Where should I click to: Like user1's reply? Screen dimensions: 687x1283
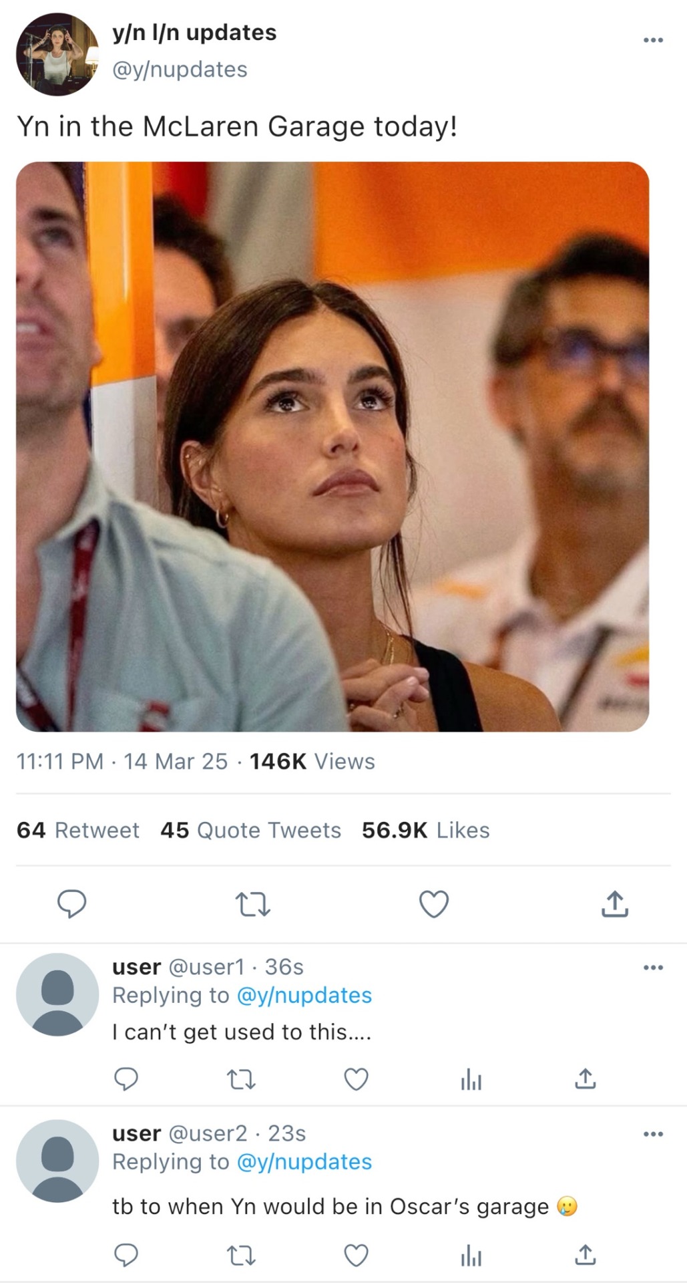point(356,1079)
